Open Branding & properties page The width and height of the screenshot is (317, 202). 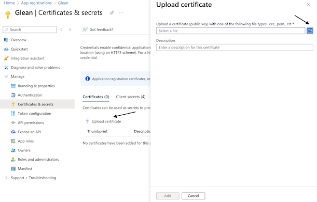[36, 86]
